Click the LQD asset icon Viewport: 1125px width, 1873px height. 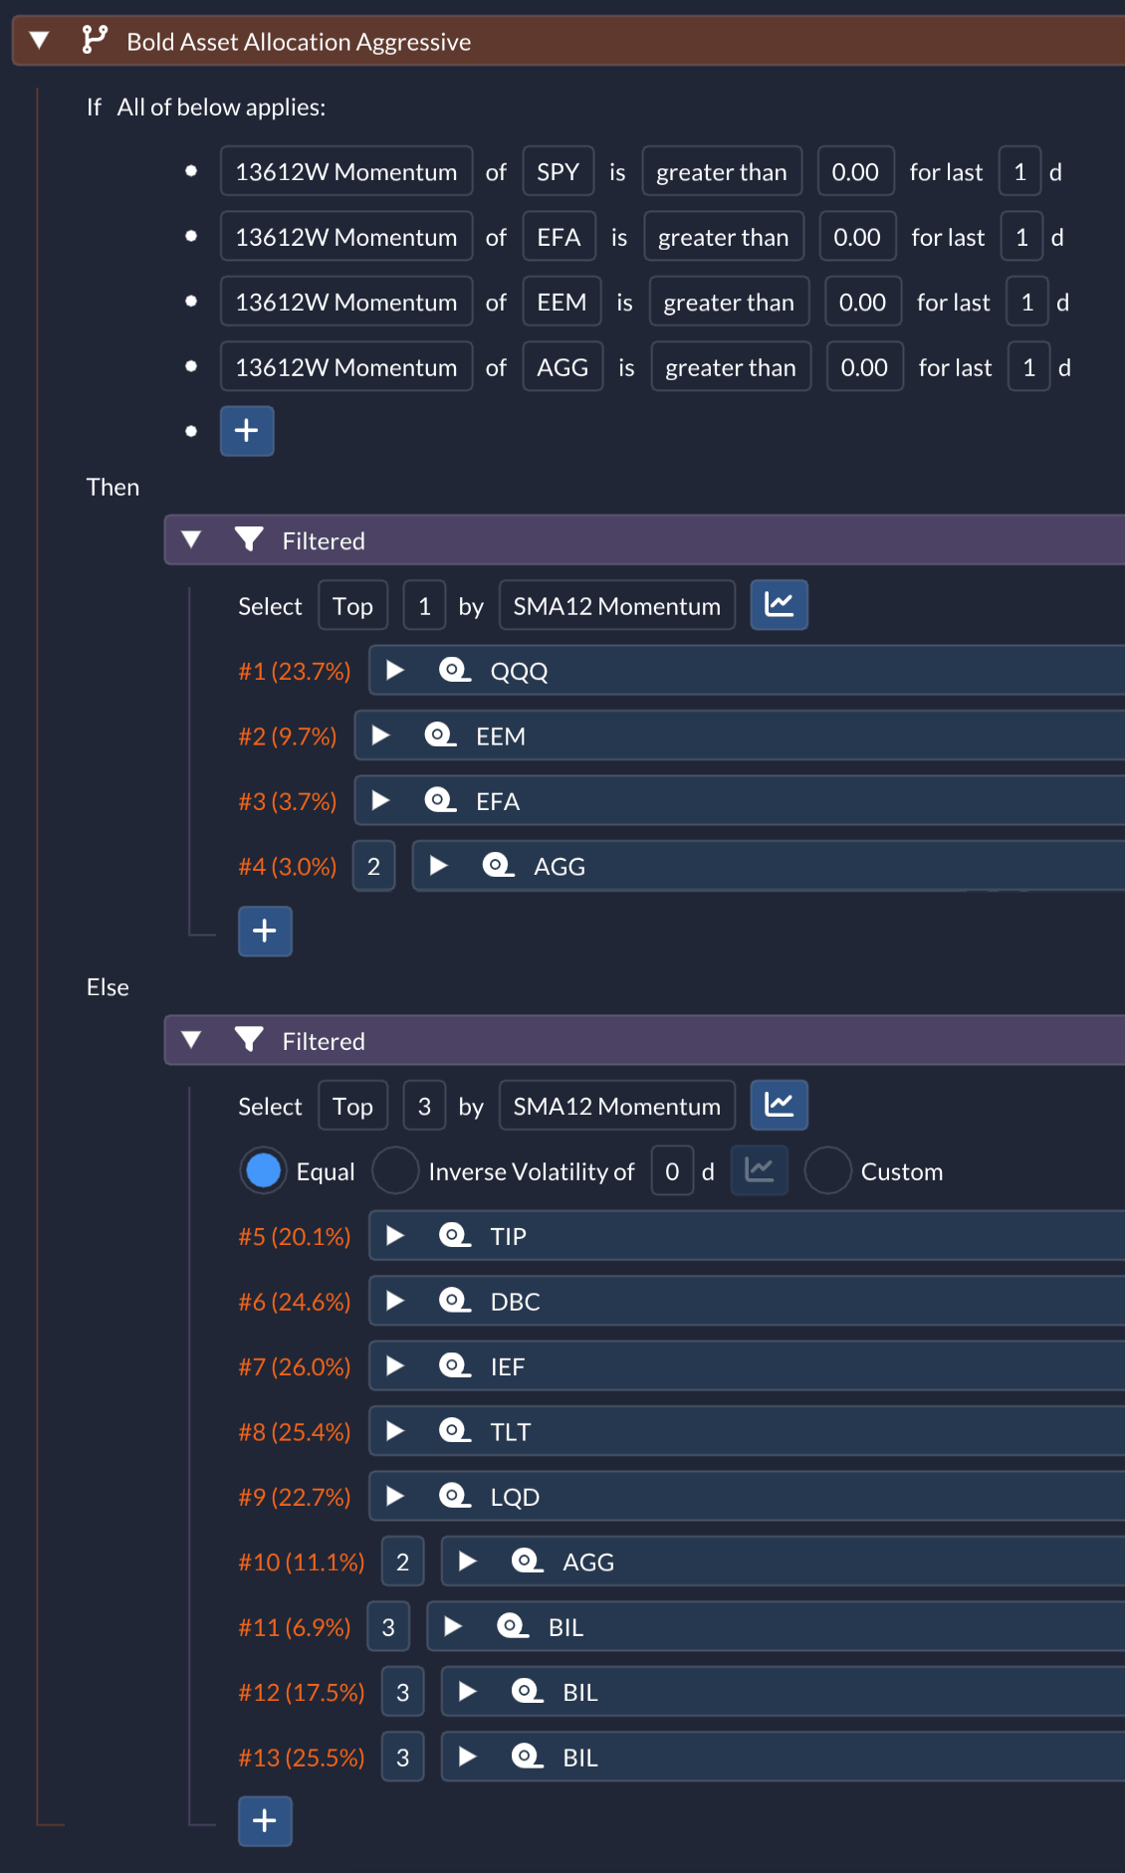[455, 1496]
